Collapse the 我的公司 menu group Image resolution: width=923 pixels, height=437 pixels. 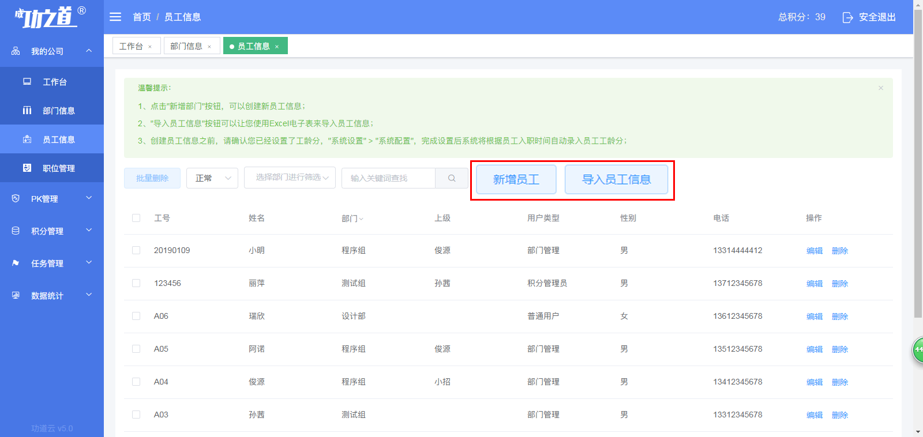click(89, 51)
